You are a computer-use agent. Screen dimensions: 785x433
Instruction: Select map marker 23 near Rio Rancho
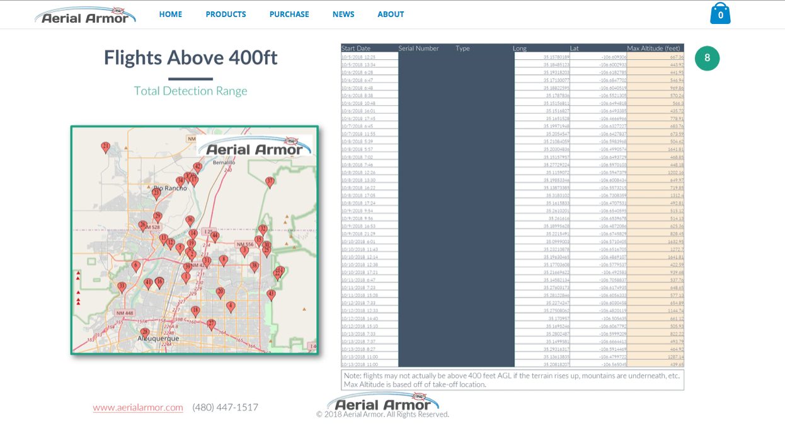[x=156, y=193]
